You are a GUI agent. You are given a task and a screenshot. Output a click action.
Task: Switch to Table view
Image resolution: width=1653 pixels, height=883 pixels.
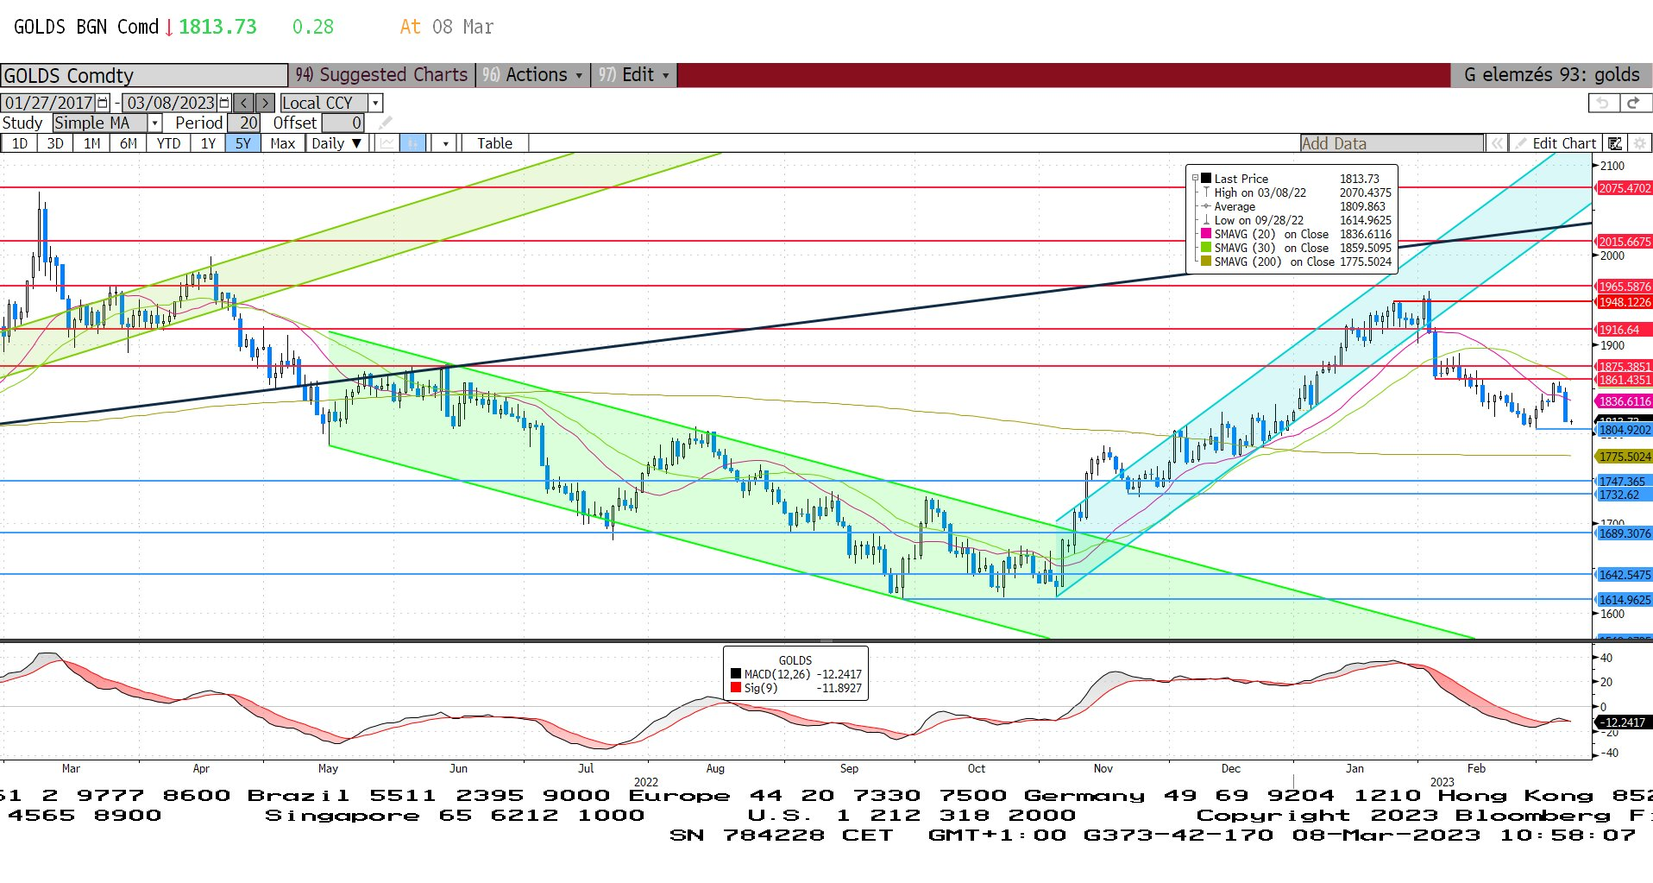[x=494, y=143]
